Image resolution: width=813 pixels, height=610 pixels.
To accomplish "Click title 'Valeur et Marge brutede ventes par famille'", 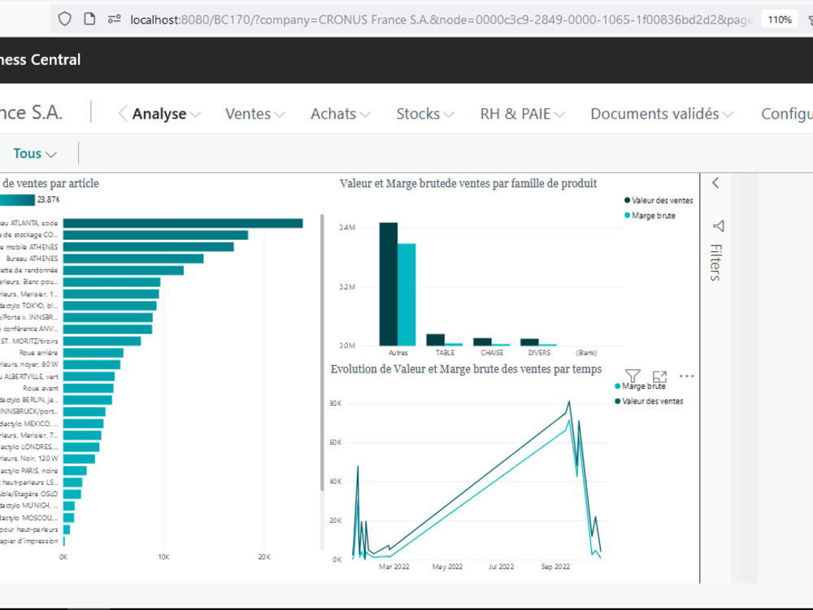I will click(x=468, y=184).
